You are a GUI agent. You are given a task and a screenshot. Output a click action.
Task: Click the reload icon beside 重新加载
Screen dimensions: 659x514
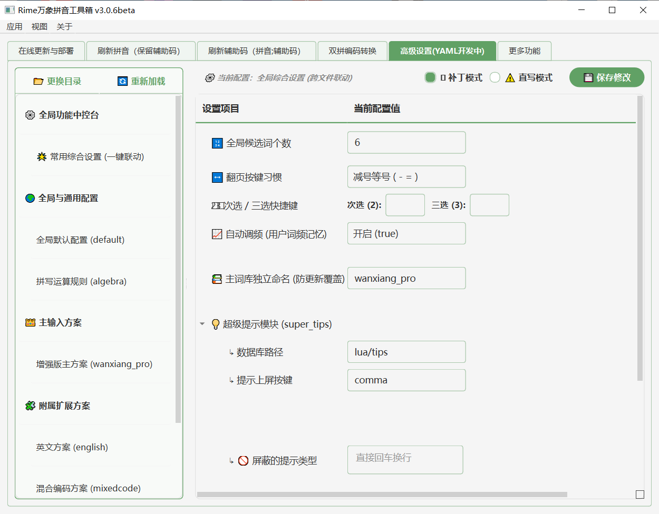pyautogui.click(x=122, y=81)
